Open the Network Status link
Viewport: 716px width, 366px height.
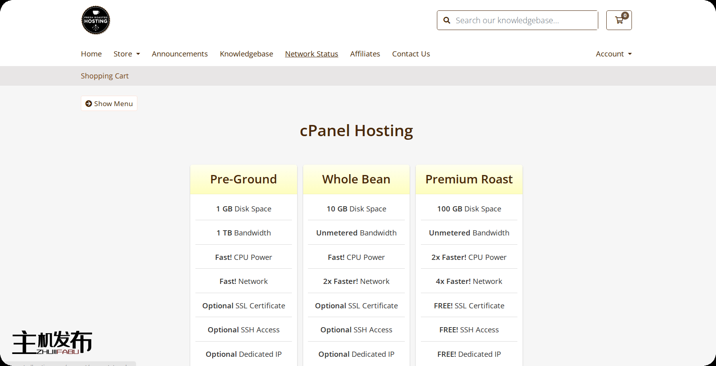coord(312,54)
